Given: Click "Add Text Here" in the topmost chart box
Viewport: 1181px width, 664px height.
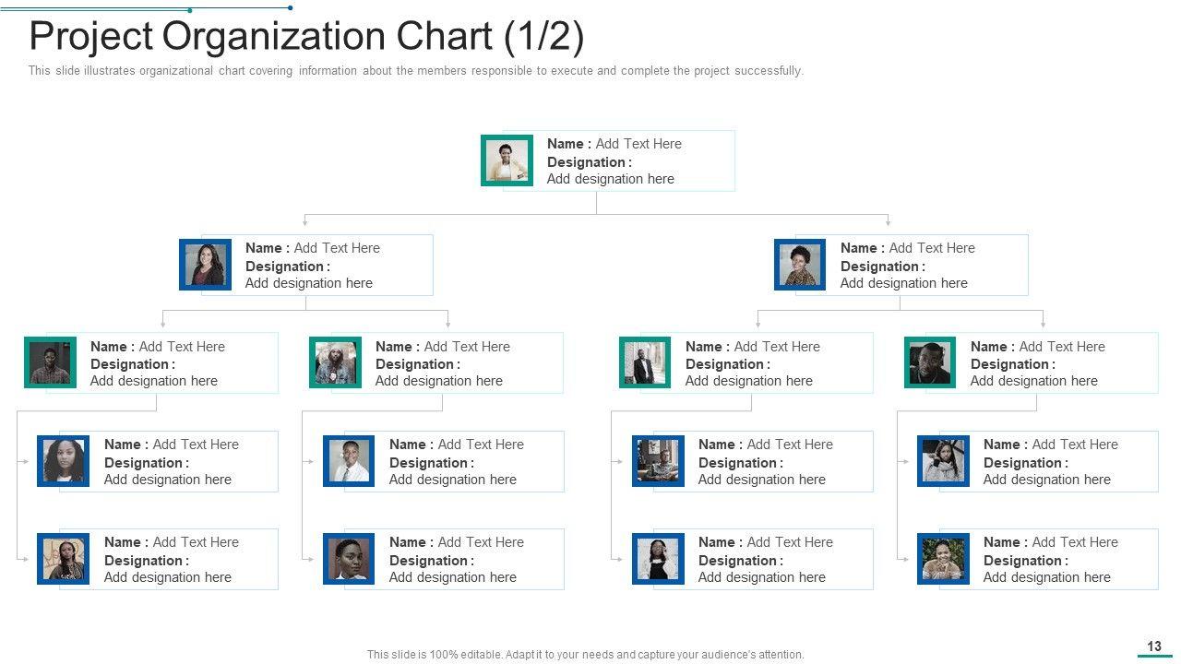Looking at the screenshot, I should tap(638, 144).
